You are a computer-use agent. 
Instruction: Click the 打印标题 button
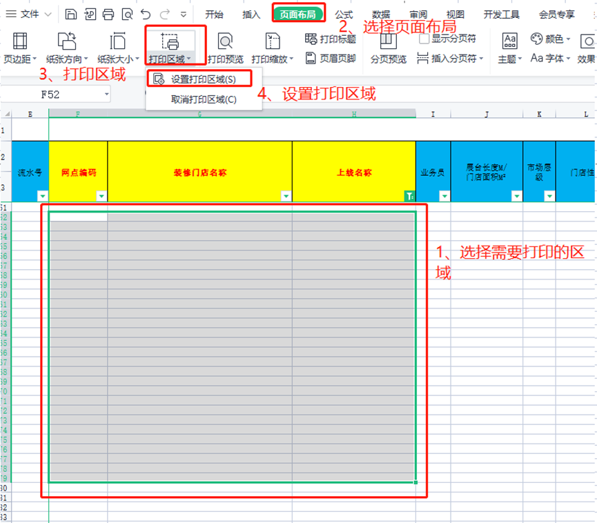click(x=330, y=39)
